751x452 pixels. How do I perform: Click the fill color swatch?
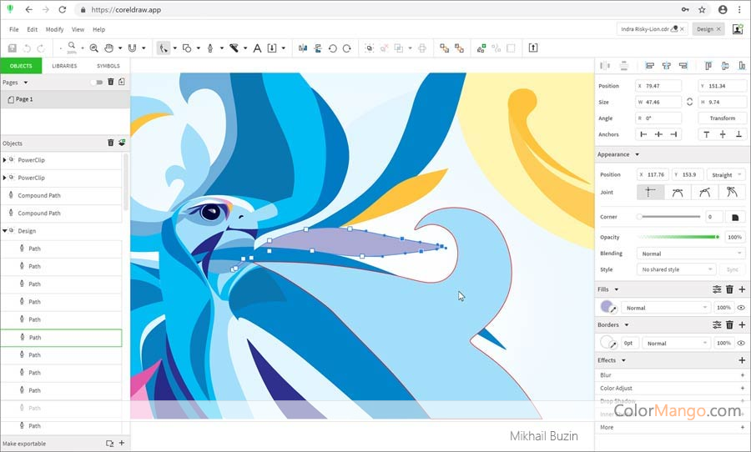(x=607, y=307)
